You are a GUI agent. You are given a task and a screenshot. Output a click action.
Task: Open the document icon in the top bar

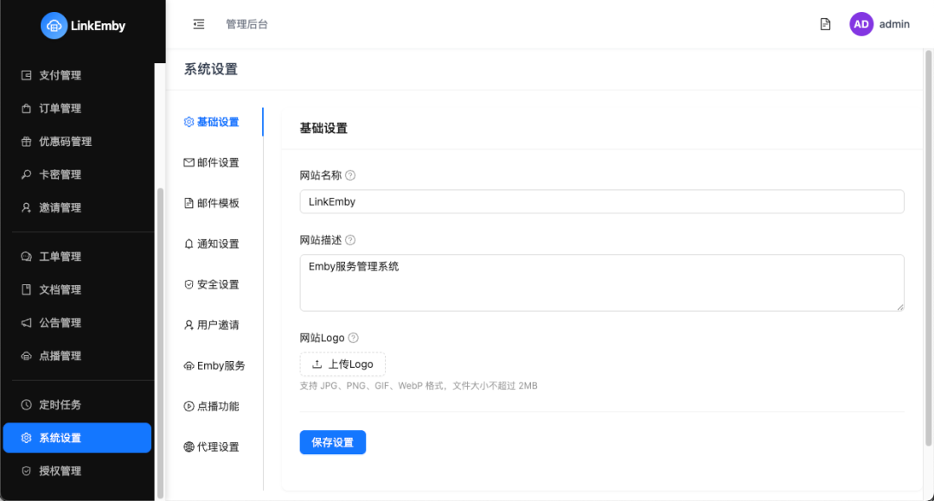(x=825, y=24)
